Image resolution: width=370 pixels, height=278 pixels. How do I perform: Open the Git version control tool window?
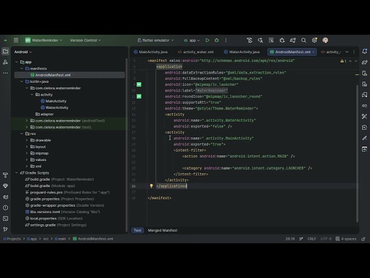[5, 229]
